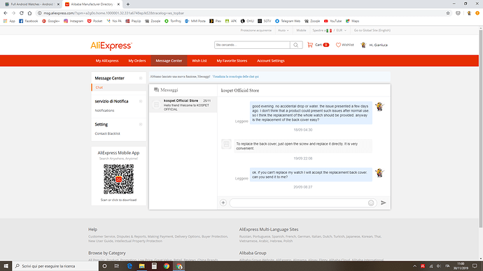Collapse the Setting sidebar section

(141, 124)
